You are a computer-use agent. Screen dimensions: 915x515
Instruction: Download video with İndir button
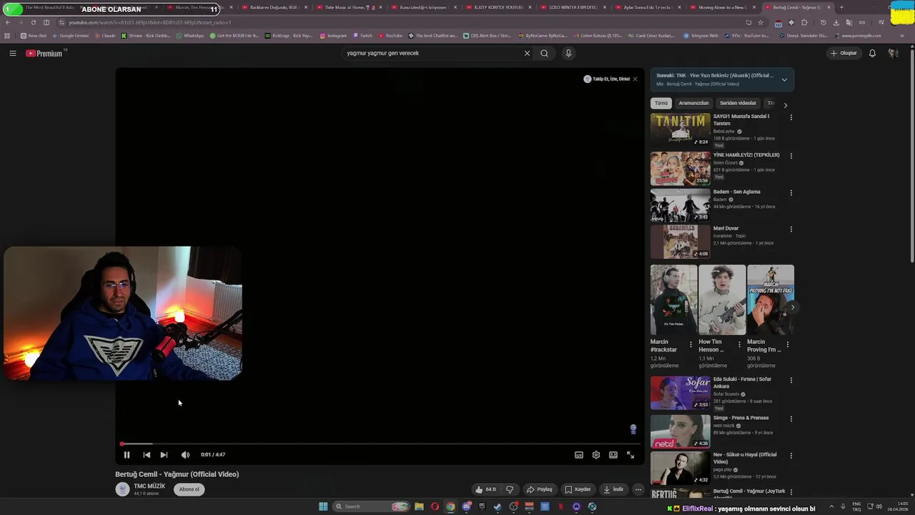(613, 489)
